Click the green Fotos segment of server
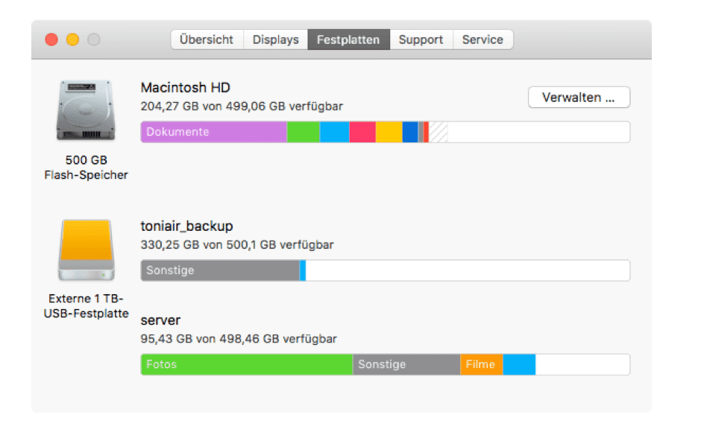Image resolution: width=704 pixels, height=435 pixels. 247,364
